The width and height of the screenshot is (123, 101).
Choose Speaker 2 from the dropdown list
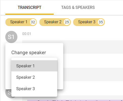[x=34, y=77]
